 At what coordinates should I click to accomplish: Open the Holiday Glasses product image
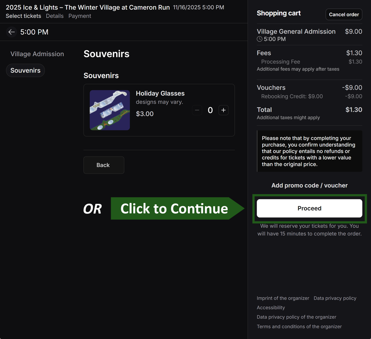pos(110,110)
